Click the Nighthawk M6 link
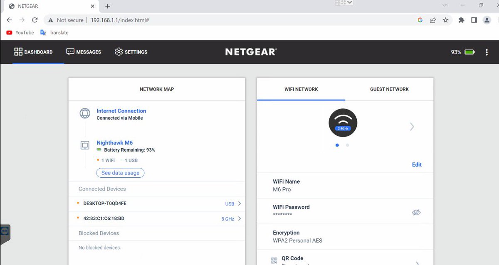This screenshot has height=265, width=499. coord(115,142)
